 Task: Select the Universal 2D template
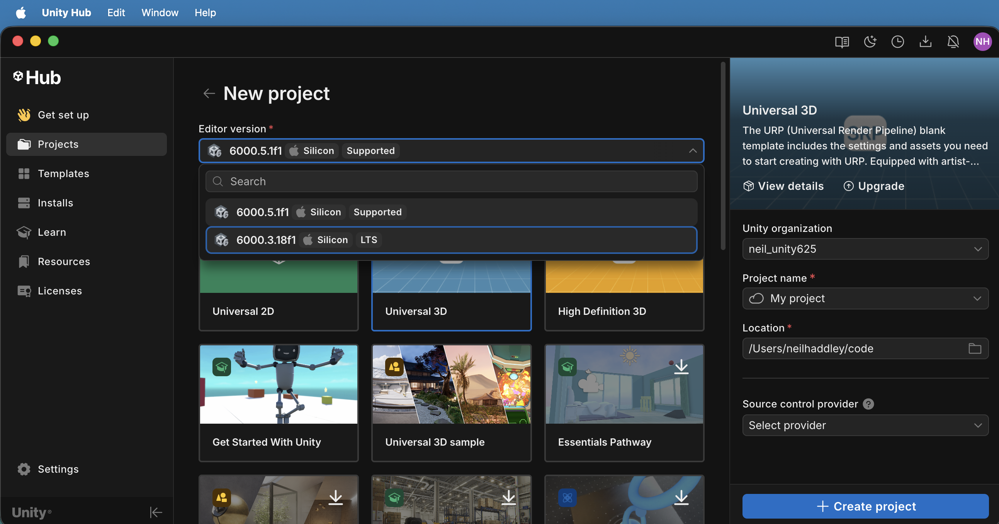(279, 295)
